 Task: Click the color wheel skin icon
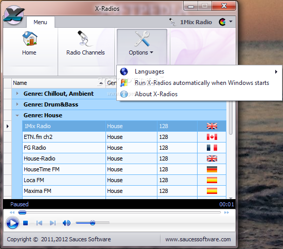coord(222,22)
